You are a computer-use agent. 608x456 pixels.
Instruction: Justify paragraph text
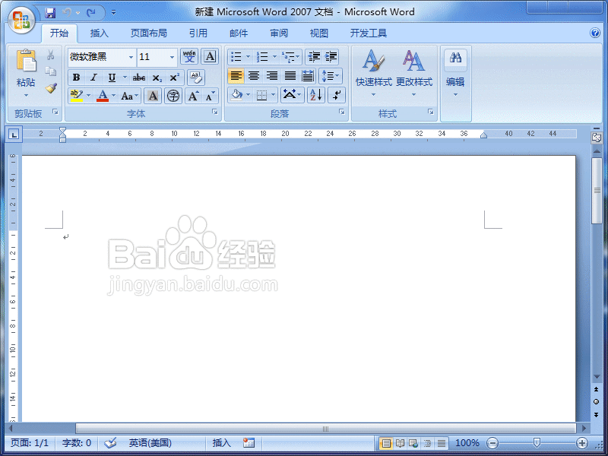tap(290, 76)
